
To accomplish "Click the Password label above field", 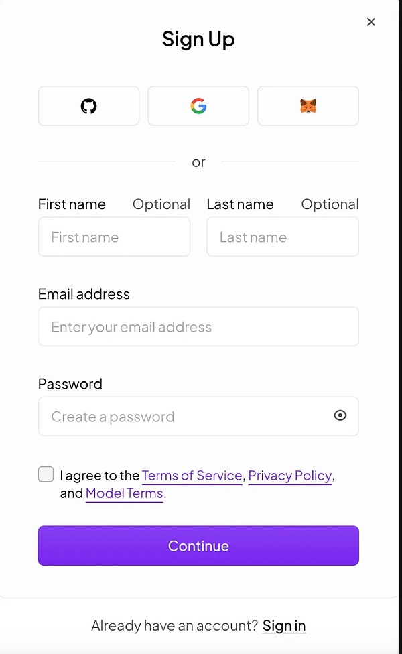I will pos(70,384).
